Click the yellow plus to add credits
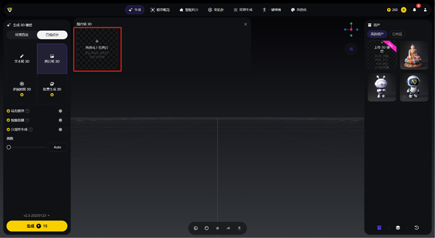 403,10
